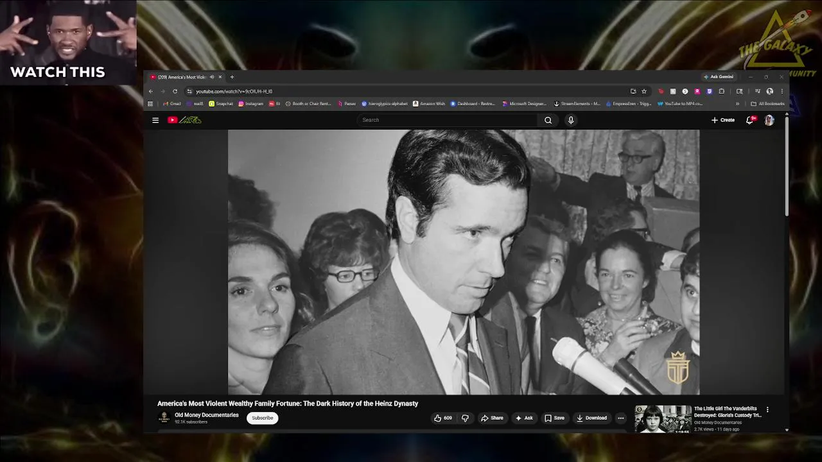The image size is (822, 462).
Task: Open the purple Twitch extension icon
Action: [709, 91]
